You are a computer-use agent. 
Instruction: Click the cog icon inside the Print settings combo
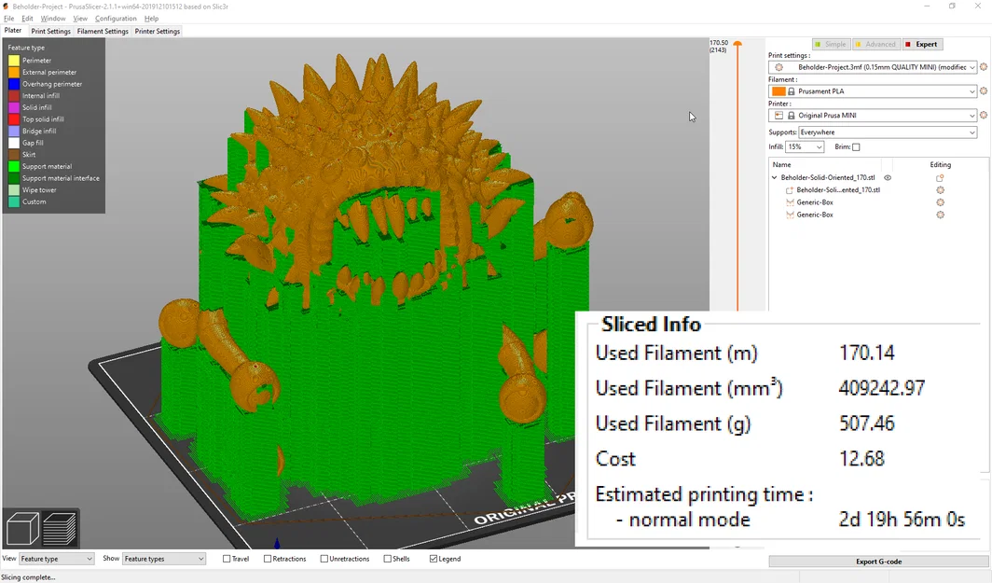778,67
